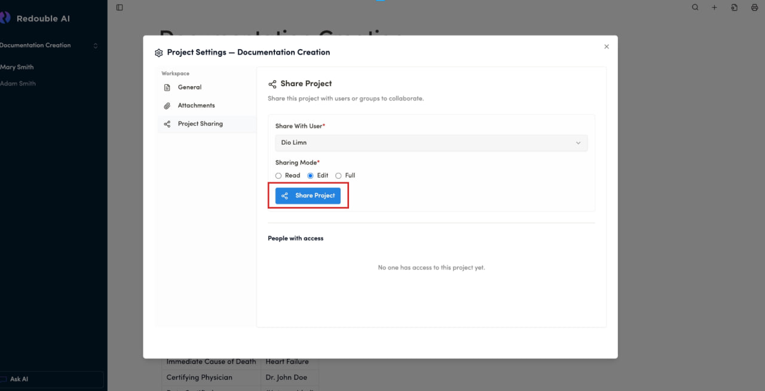
Task: Select the Edit sharing mode radio button
Action: 310,176
